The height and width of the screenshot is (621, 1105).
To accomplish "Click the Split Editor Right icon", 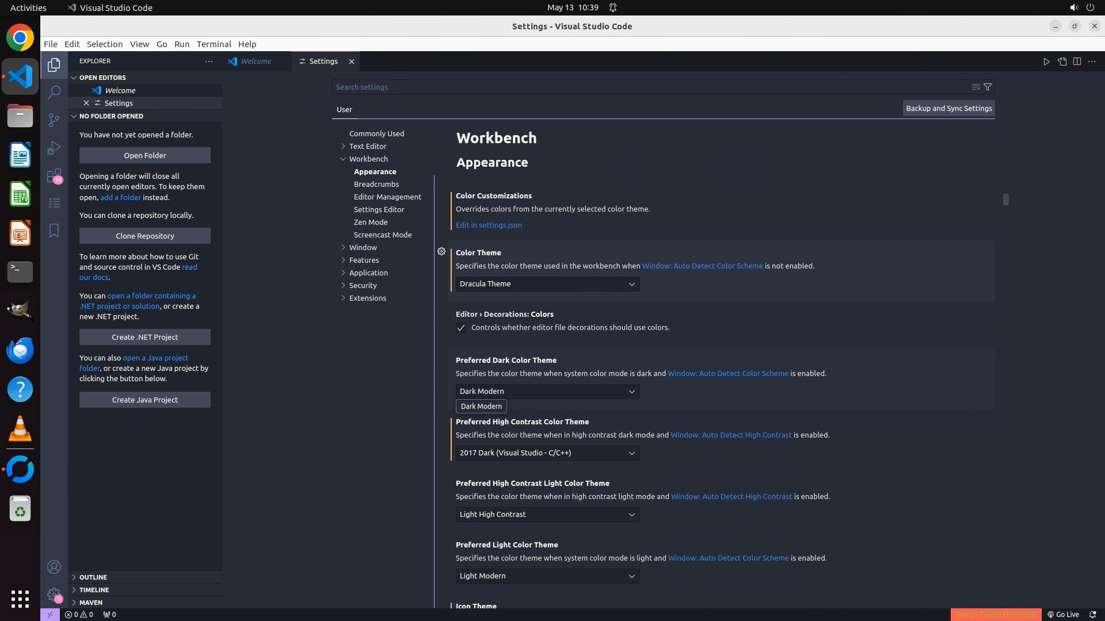I will click(1077, 62).
